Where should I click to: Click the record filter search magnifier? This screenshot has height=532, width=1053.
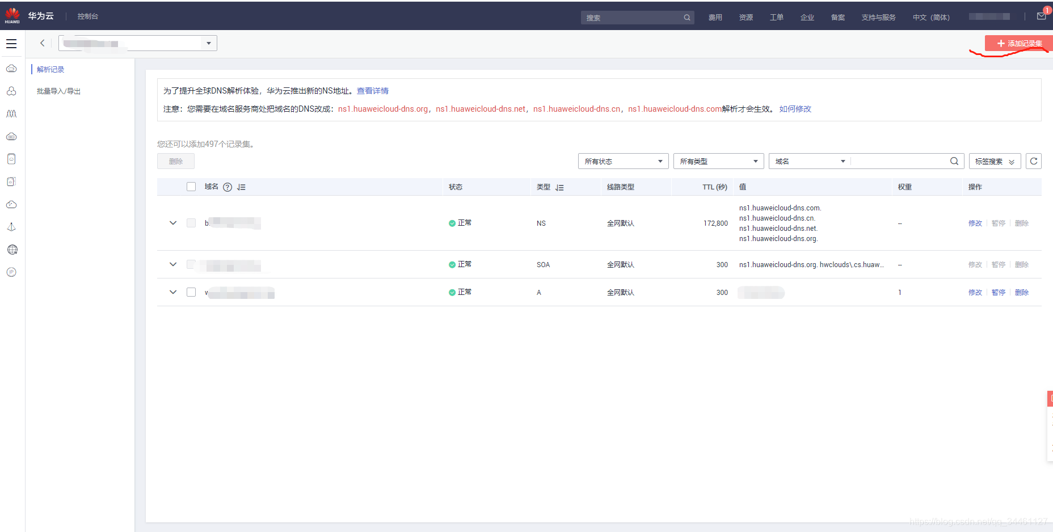tap(954, 161)
